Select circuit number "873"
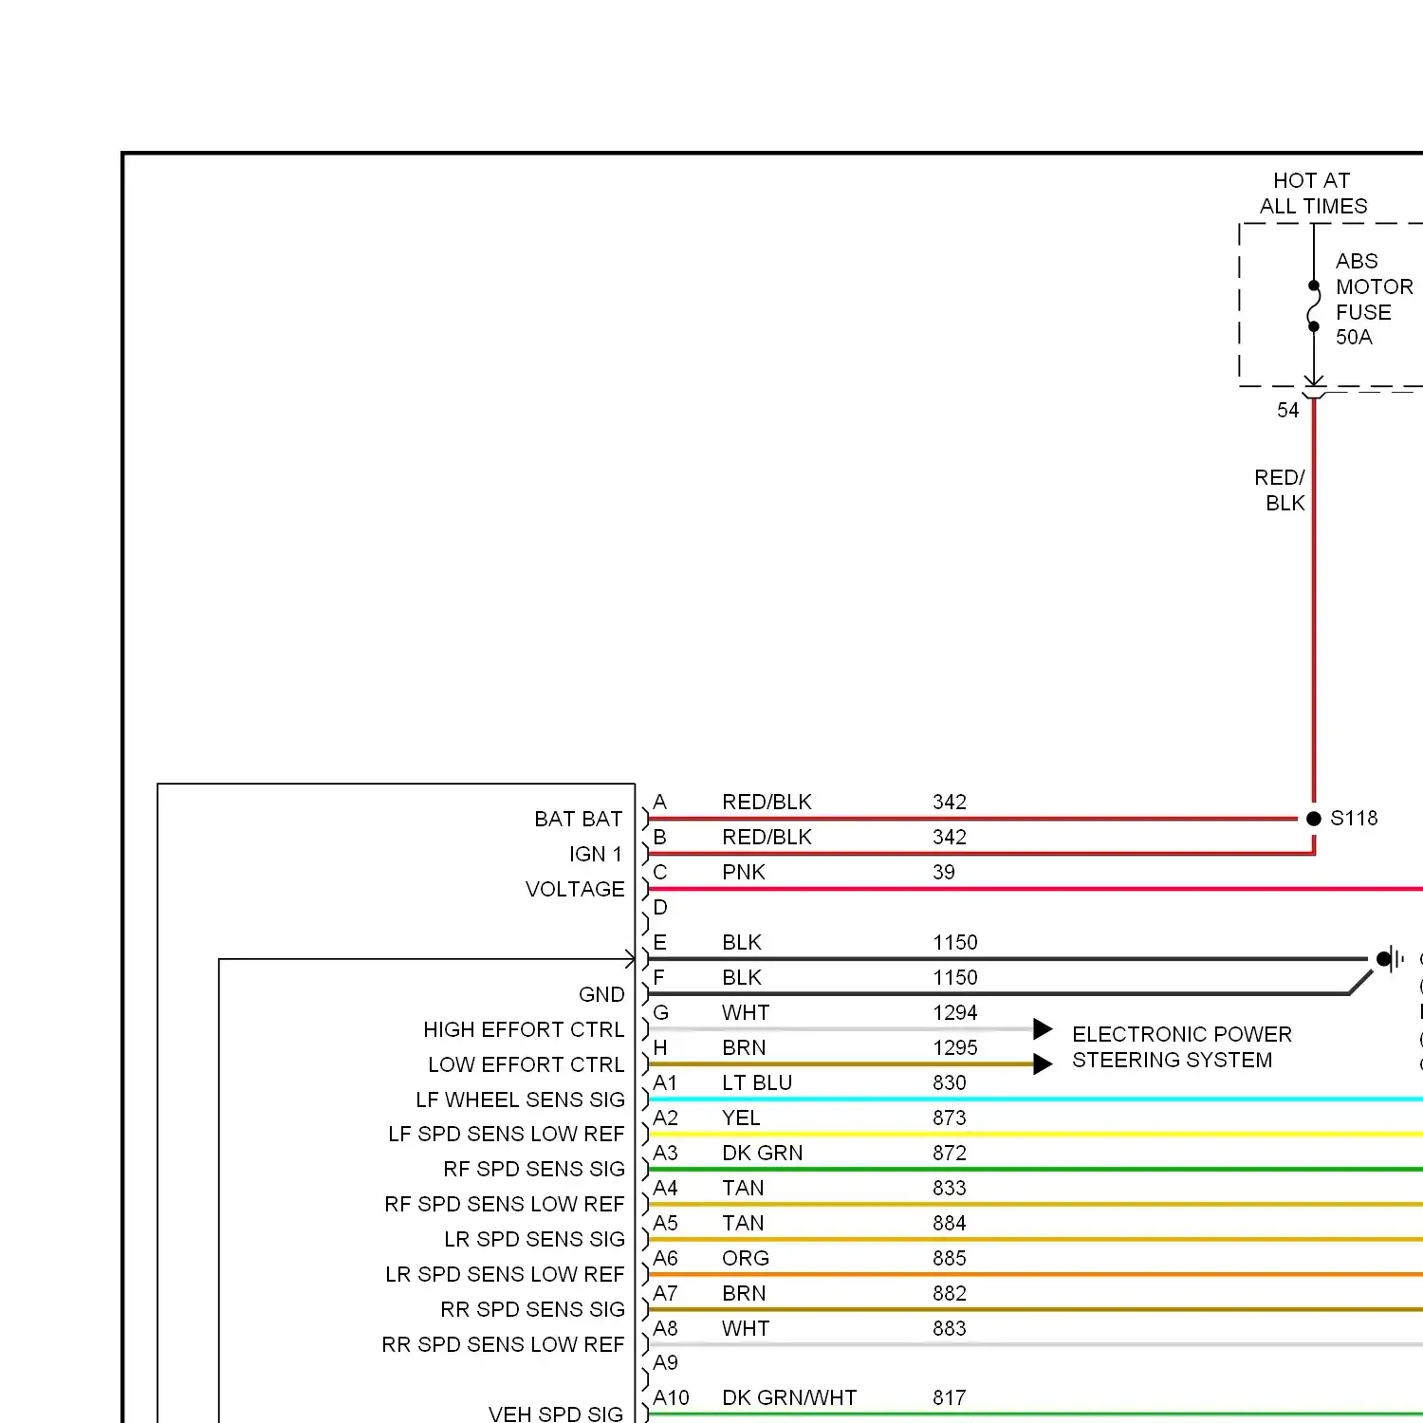 (x=950, y=1118)
